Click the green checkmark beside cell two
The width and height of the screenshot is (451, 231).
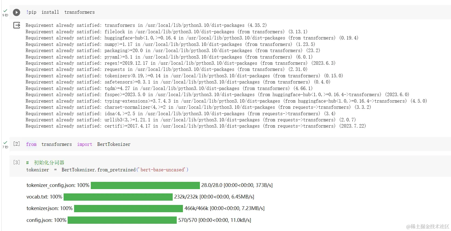pyautogui.click(x=5, y=143)
